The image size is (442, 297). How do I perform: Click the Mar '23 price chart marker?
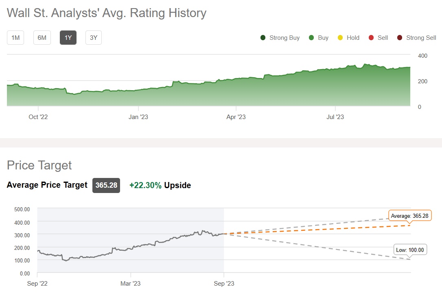[131, 283]
